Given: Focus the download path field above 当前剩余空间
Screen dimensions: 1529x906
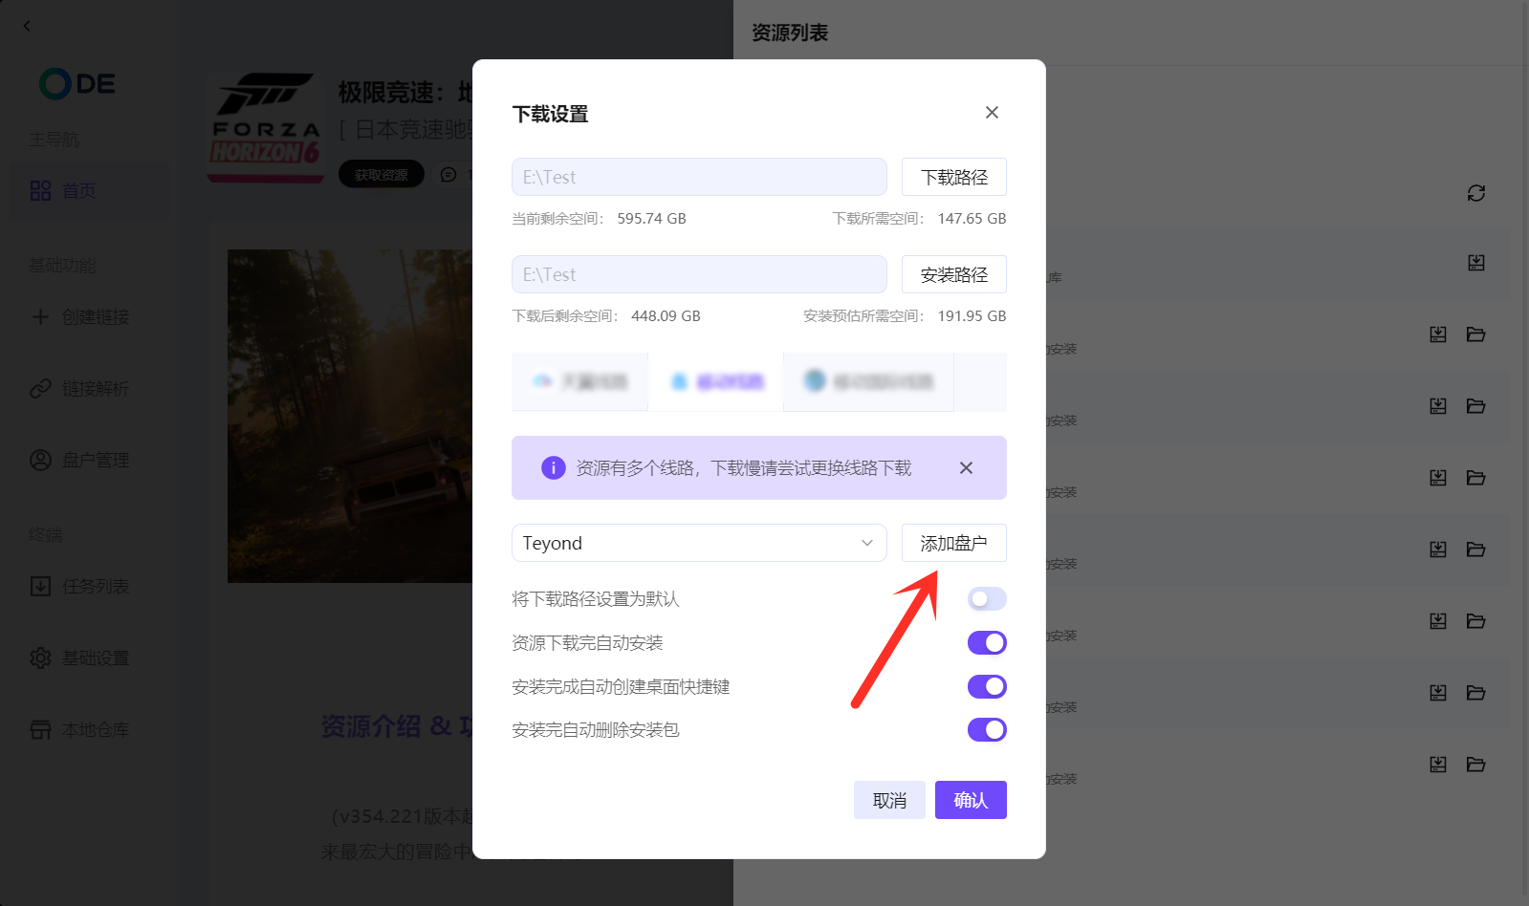Looking at the screenshot, I should [x=699, y=177].
